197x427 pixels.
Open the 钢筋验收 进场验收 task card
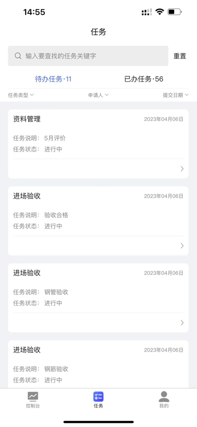(98, 364)
